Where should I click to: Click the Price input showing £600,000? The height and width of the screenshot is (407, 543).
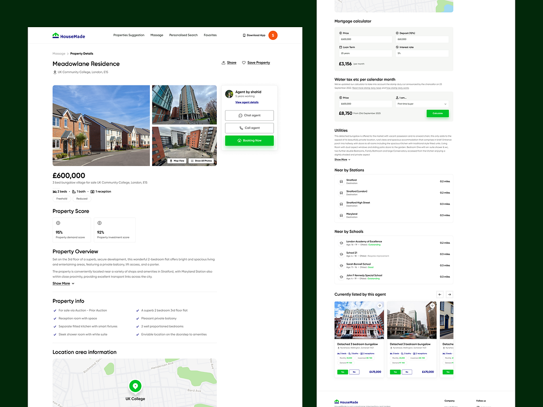click(367, 39)
